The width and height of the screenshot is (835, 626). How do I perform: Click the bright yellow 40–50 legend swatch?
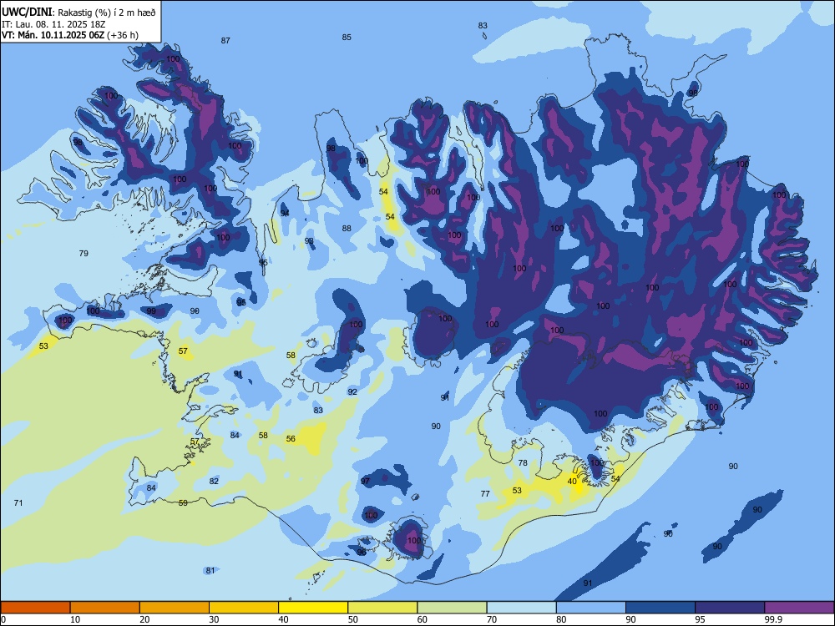point(313,608)
